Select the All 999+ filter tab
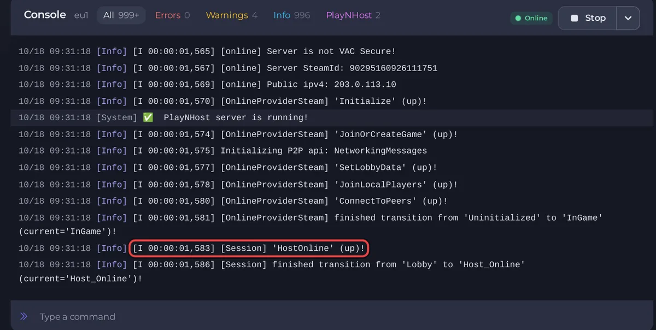 (x=121, y=15)
